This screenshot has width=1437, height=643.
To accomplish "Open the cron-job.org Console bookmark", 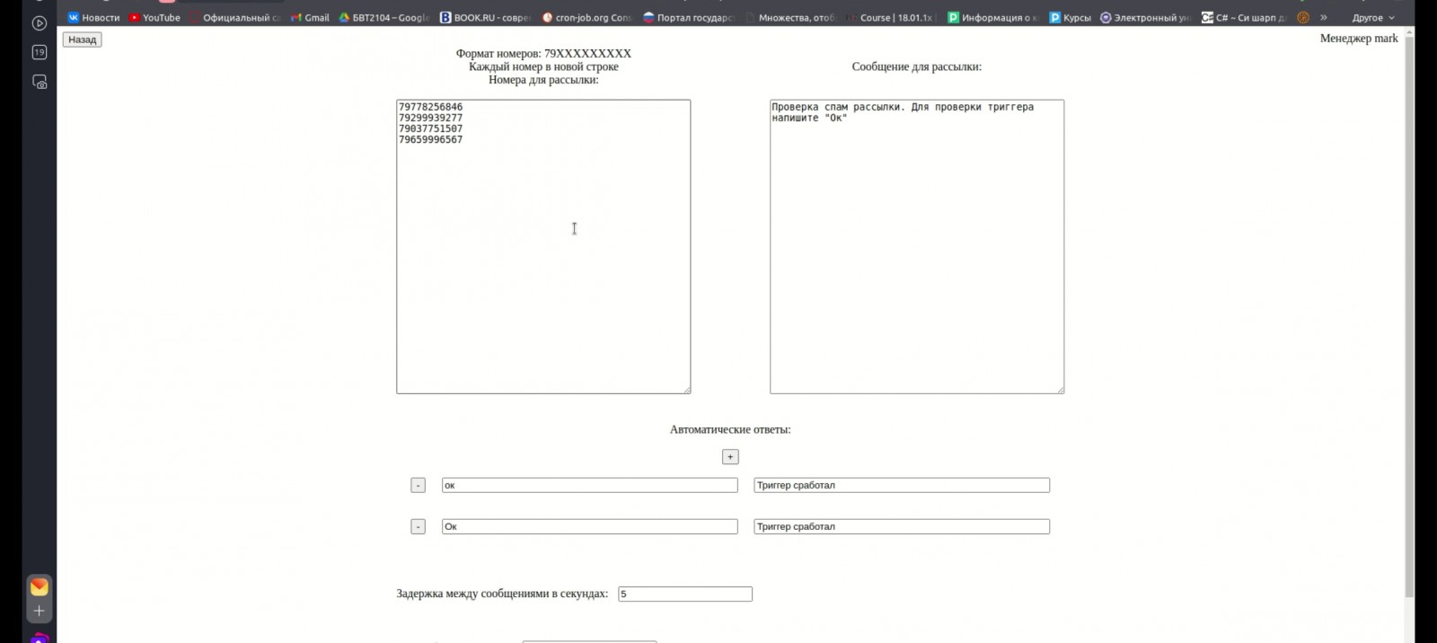I will pos(586,17).
